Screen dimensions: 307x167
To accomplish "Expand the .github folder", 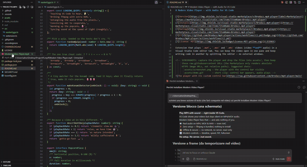I will click(18, 10).
